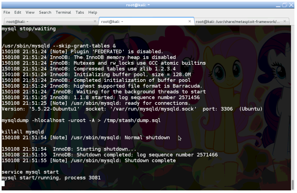Click the 'InnoDB memory heap is disabled' line
297x193 pixels.
(89, 57)
